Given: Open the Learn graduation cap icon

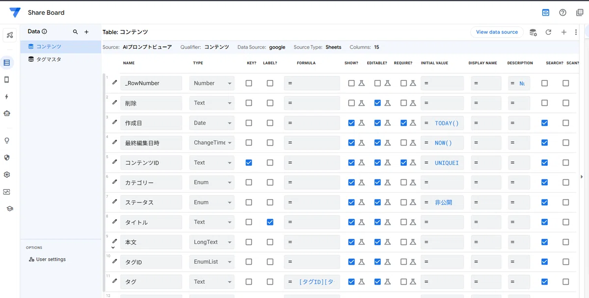Looking at the screenshot, I should (10, 209).
